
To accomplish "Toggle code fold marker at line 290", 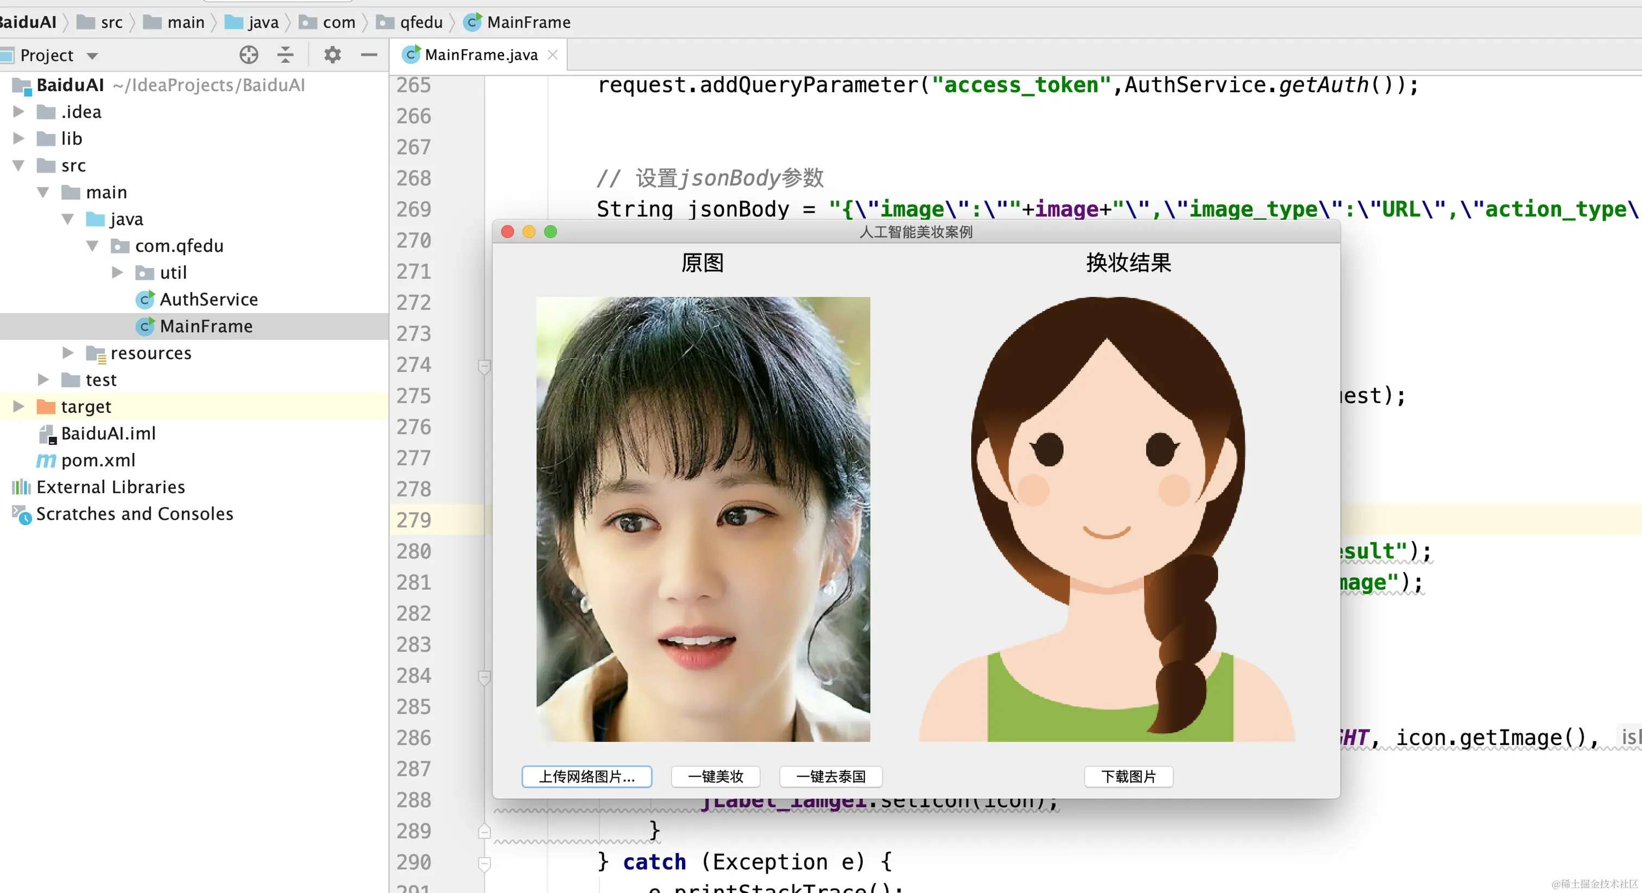I will click(x=484, y=863).
